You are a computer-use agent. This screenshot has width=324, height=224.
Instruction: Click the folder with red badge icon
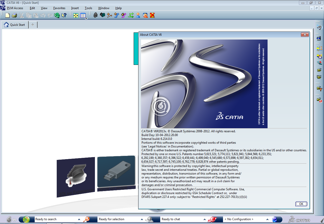(319, 100)
